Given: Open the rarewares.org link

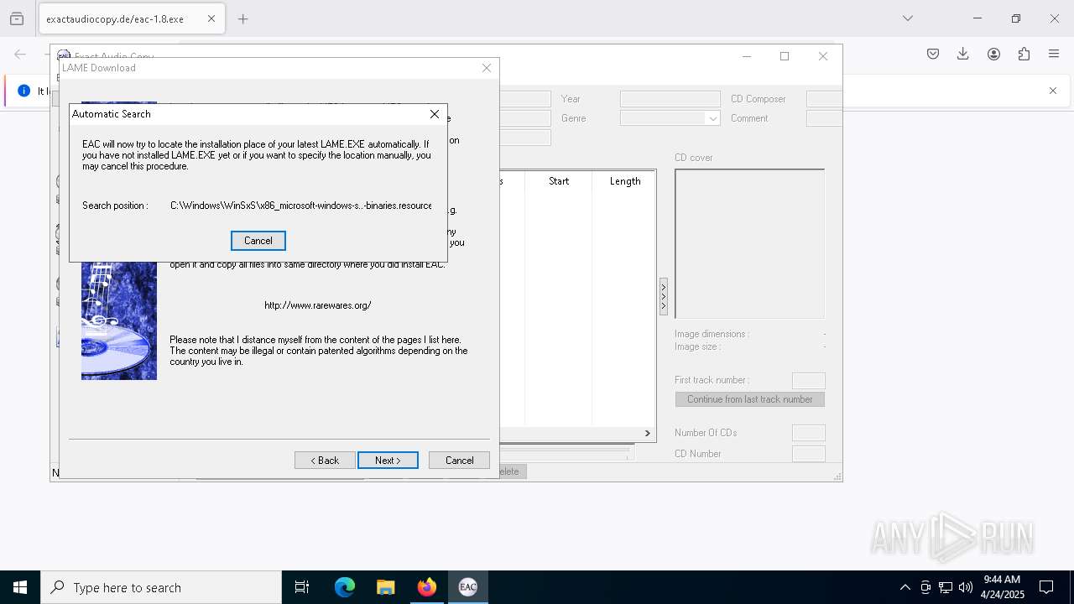Looking at the screenshot, I should tap(317, 305).
